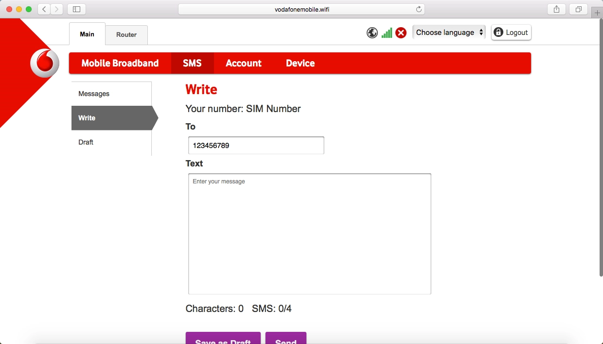Viewport: 603px width, 344px height.
Task: Open the Safari sidebar icon
Action: (76, 9)
